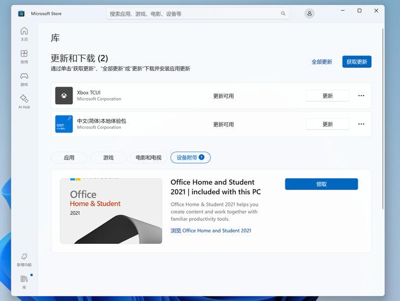Image resolution: width=400 pixels, height=301 pixels.
Task: Click the Chinese Local Experience Pack icon
Action: (64, 124)
